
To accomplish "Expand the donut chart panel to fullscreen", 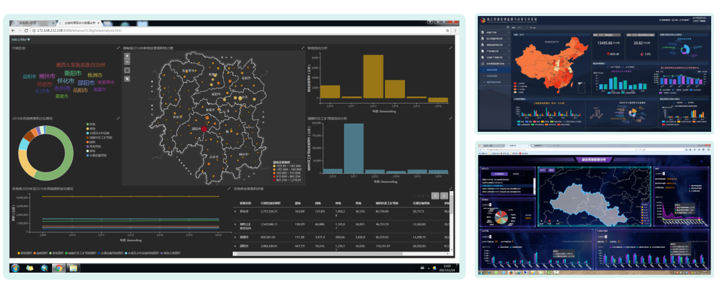I will click(x=118, y=118).
